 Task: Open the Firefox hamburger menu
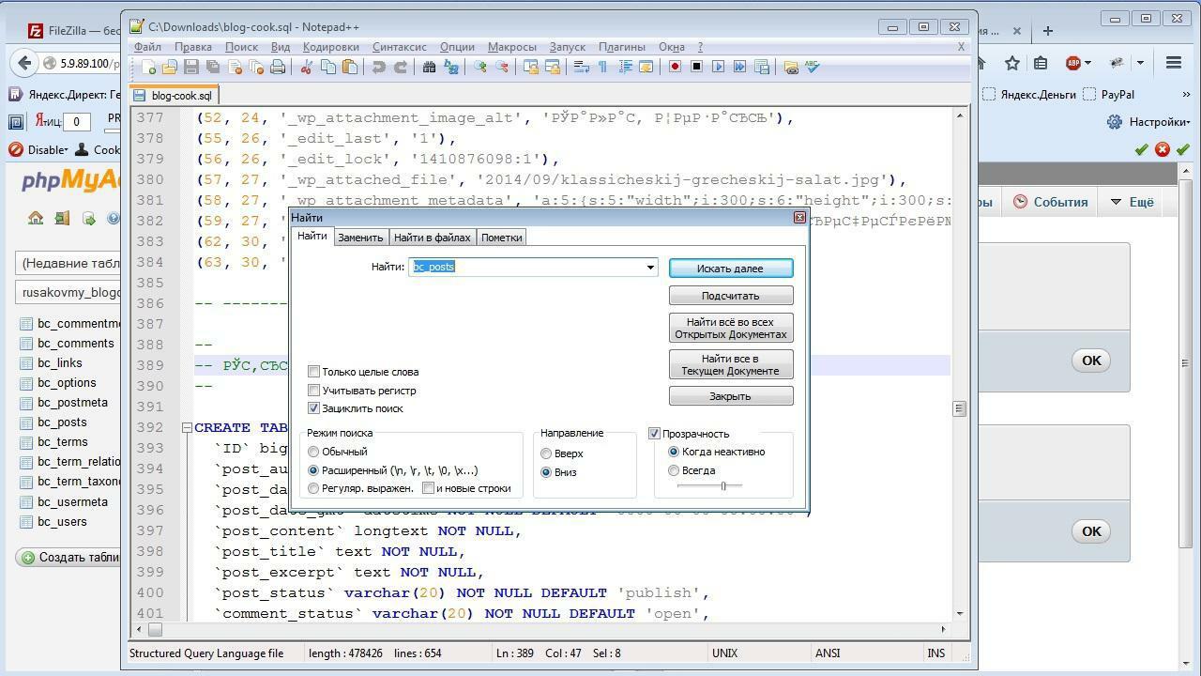(x=1173, y=63)
